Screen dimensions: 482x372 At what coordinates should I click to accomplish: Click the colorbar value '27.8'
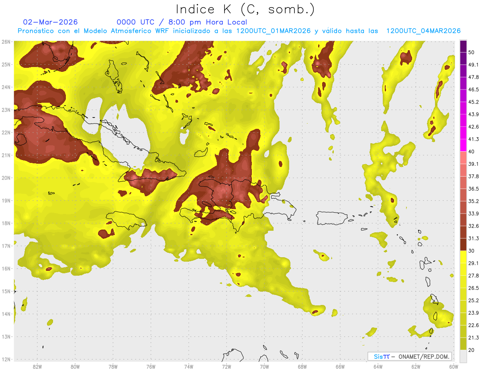tap(474, 276)
